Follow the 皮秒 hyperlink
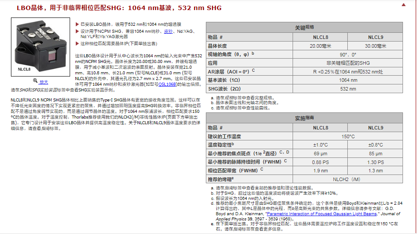 168,32
